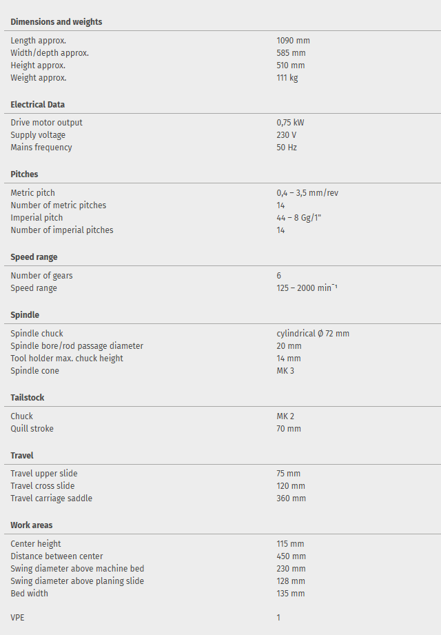Select the Tailstock section heading
Image resolution: width=441 pixels, height=635 pixels.
point(28,398)
